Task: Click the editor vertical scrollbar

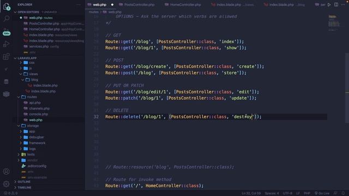Action: pyautogui.click(x=347, y=88)
